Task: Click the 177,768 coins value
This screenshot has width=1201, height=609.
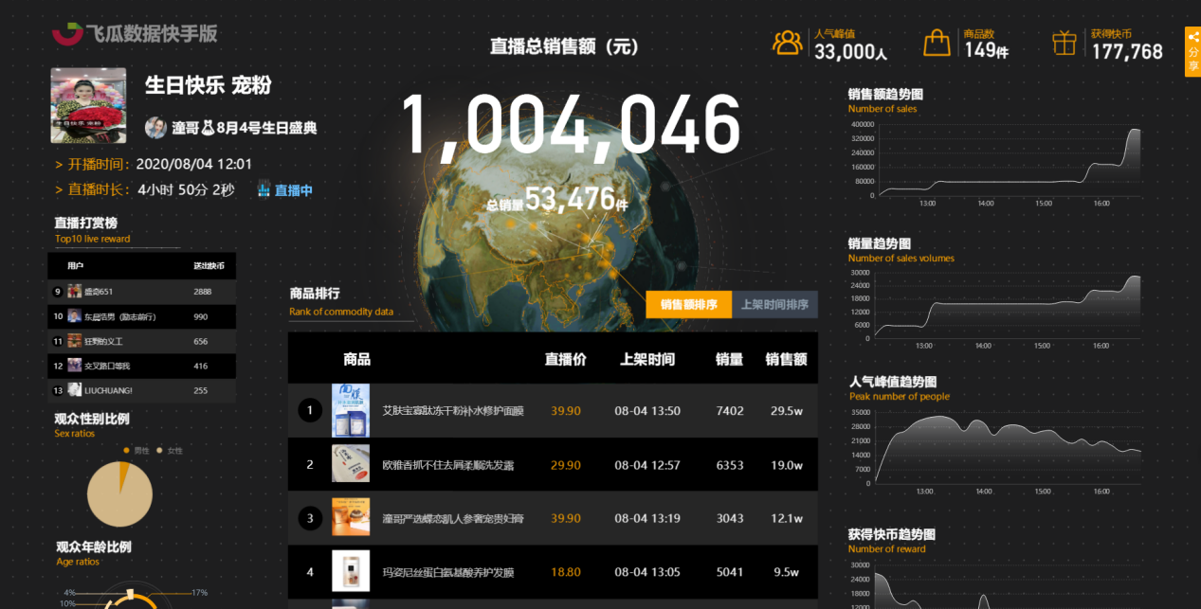Action: pos(1127,52)
